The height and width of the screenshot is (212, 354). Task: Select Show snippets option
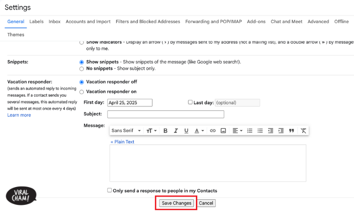82,62
